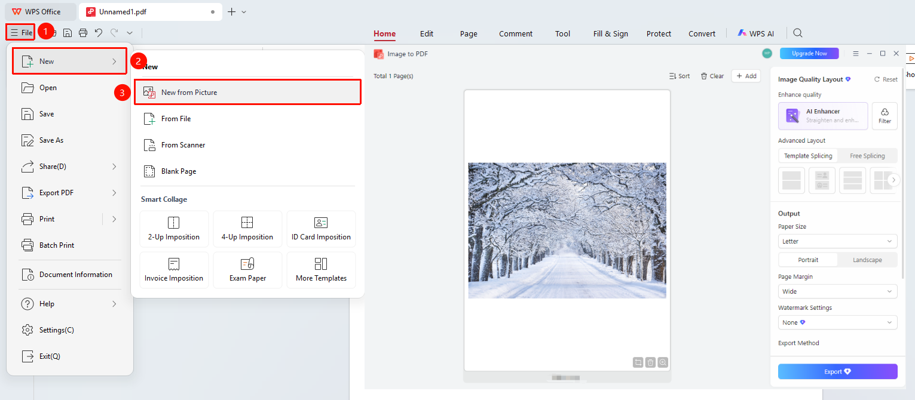This screenshot has height=400, width=915.
Task: Select Blank Page in New menu
Action: pyautogui.click(x=247, y=171)
